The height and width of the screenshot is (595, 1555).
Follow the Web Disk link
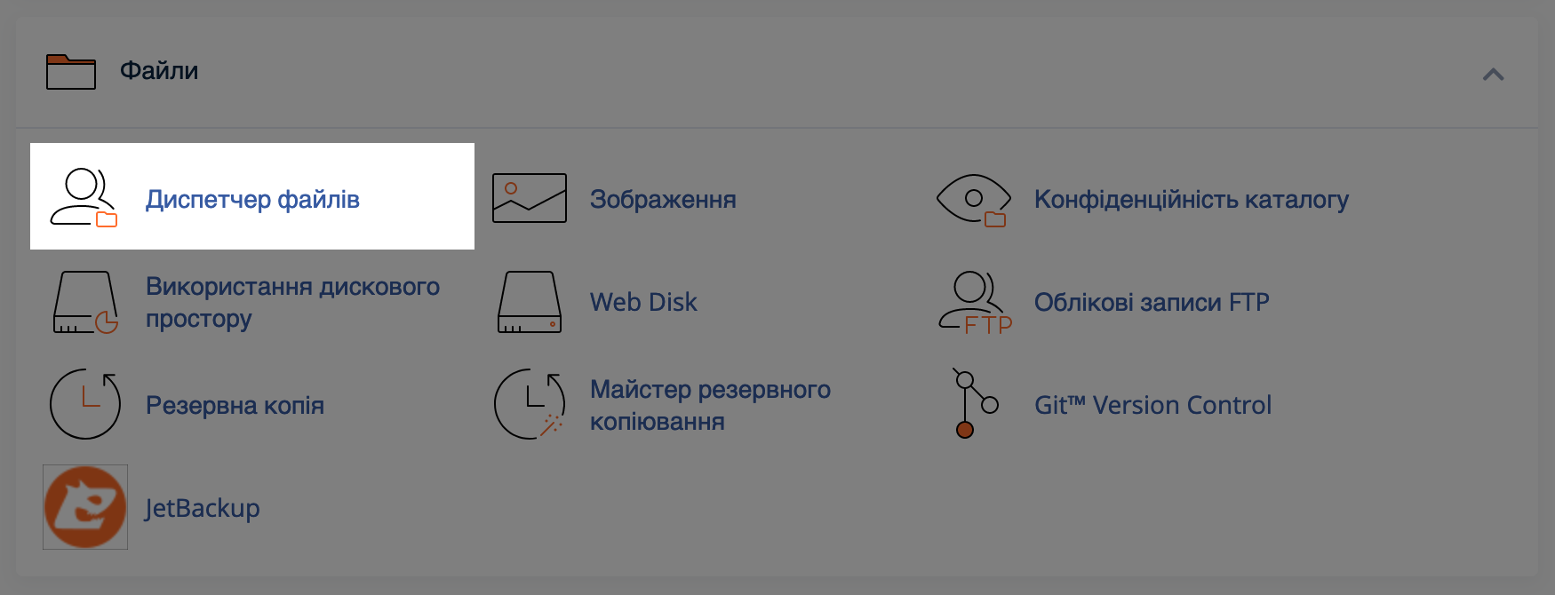(643, 303)
